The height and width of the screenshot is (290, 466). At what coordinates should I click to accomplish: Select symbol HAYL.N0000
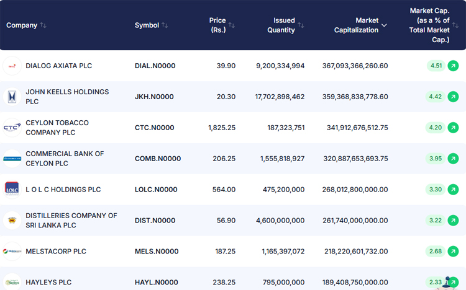tap(157, 282)
